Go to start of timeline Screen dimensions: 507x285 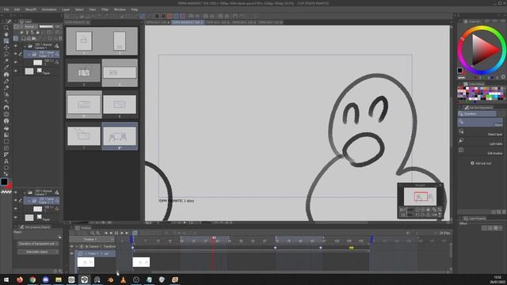(105, 233)
